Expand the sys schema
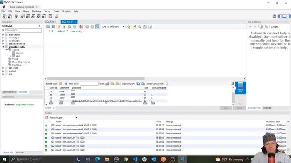 pyautogui.click(x=3, y=74)
